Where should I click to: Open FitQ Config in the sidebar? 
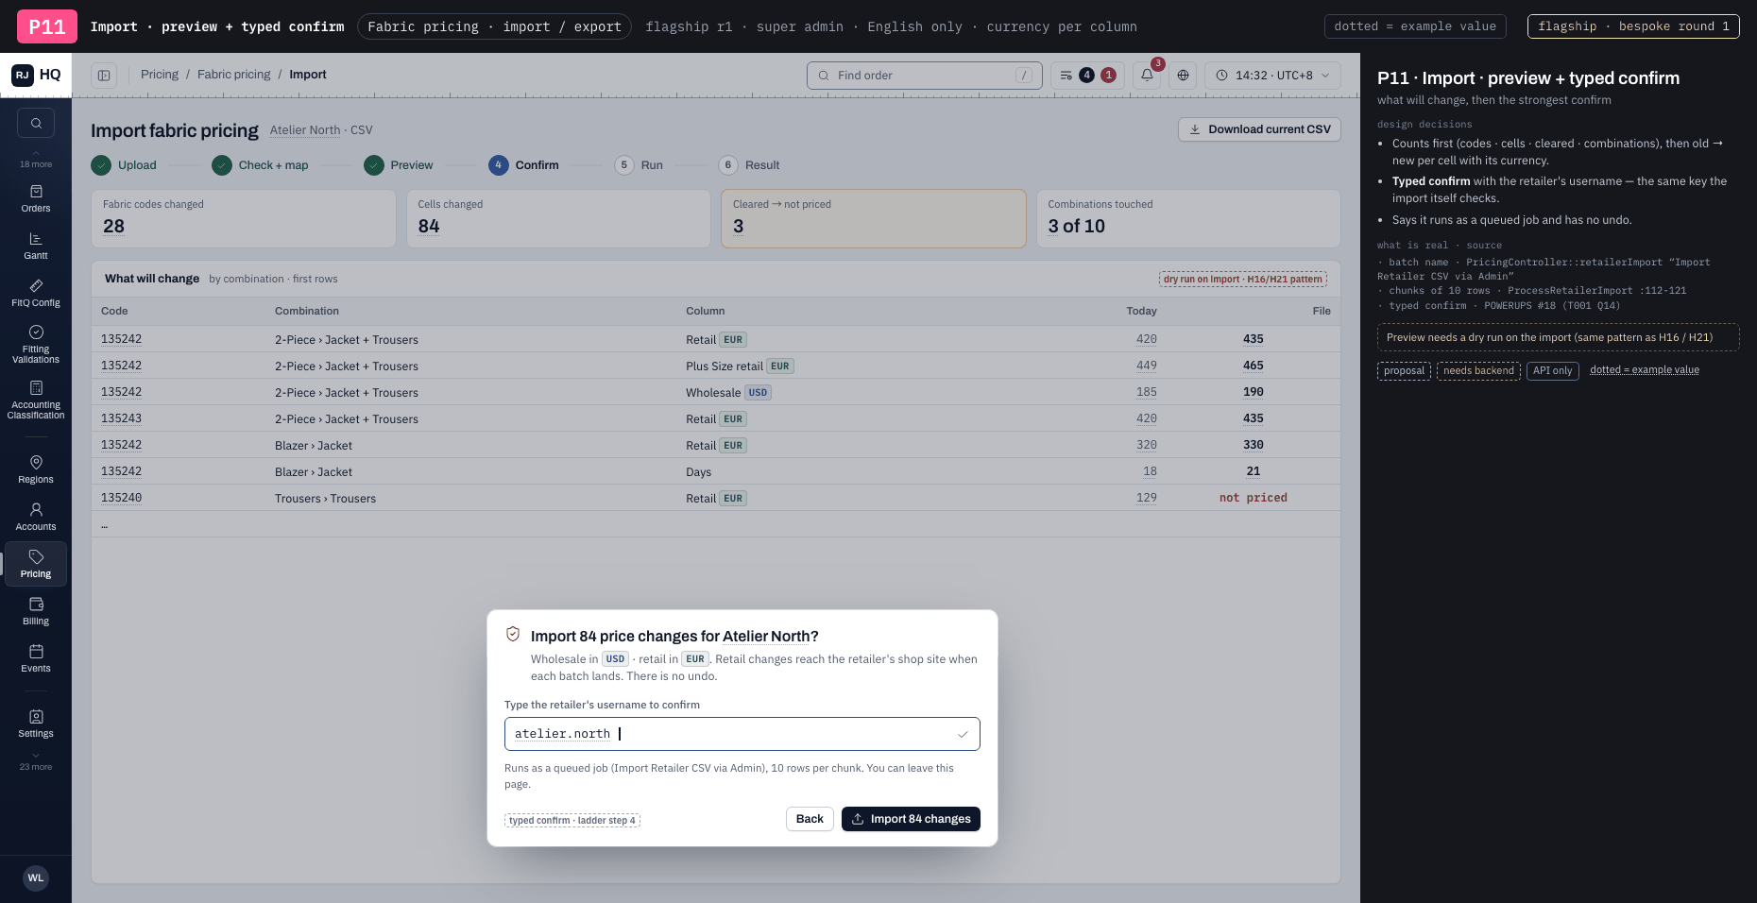click(x=36, y=293)
